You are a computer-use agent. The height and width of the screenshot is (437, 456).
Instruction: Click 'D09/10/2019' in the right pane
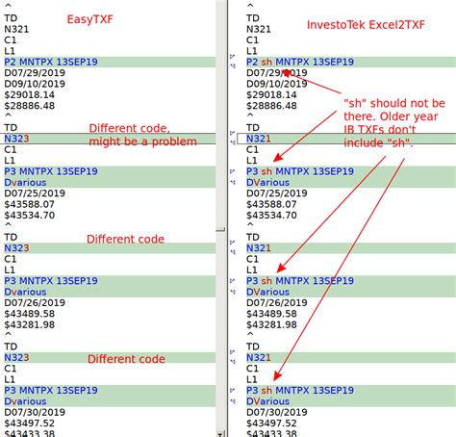pyautogui.click(x=277, y=84)
